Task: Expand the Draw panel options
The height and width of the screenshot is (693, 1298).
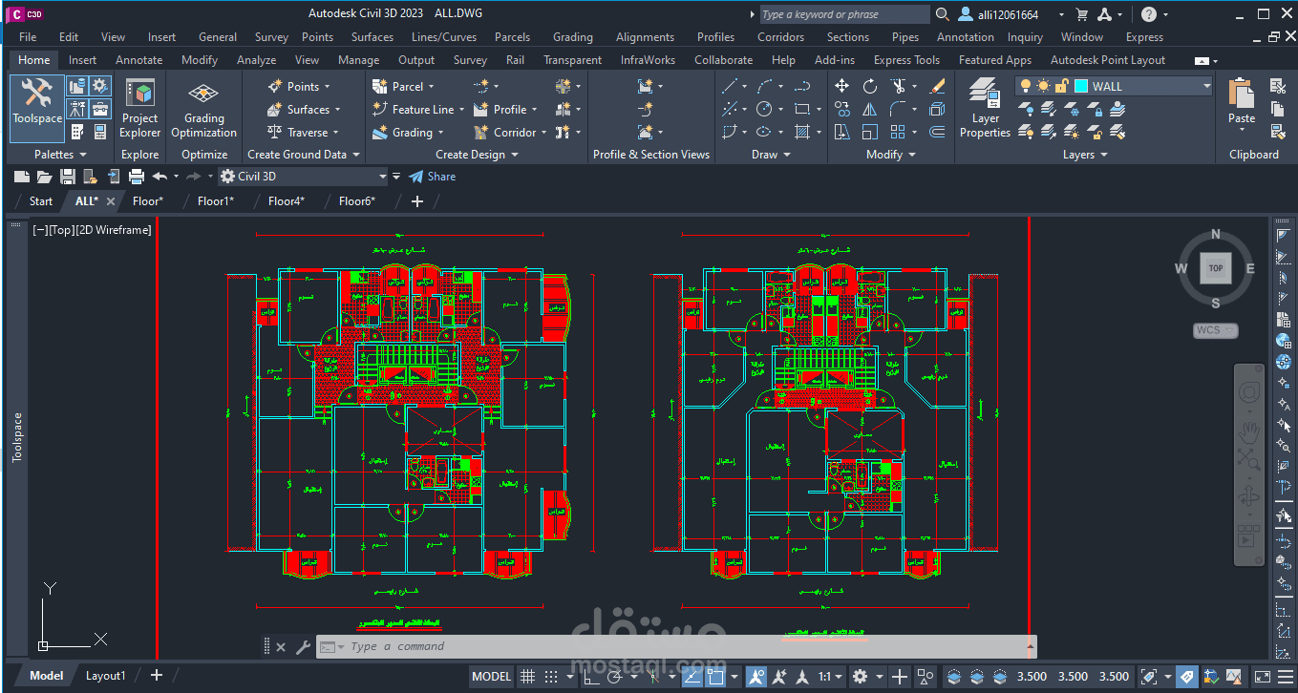Action: [771, 155]
